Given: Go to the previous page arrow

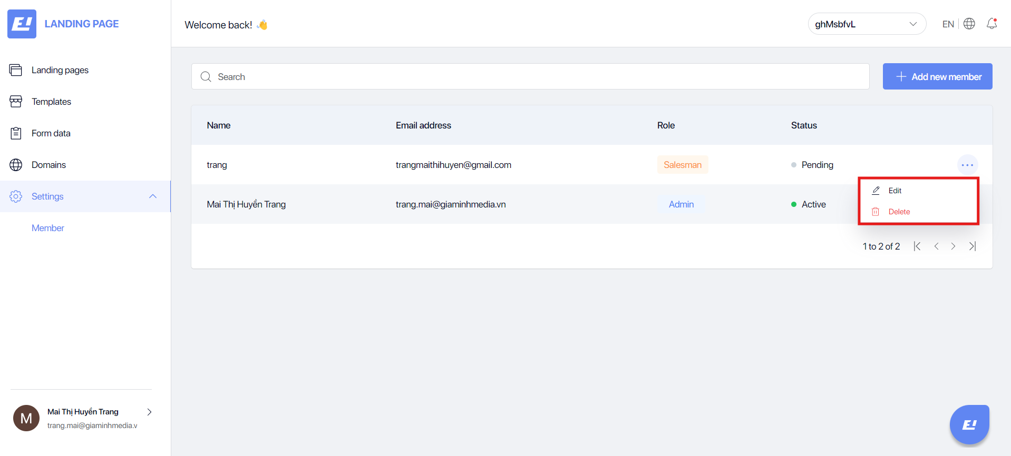Looking at the screenshot, I should click(x=936, y=246).
